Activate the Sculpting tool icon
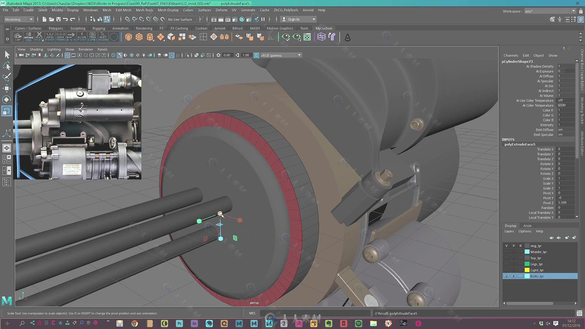The height and width of the screenshot is (329, 585). click(x=78, y=28)
